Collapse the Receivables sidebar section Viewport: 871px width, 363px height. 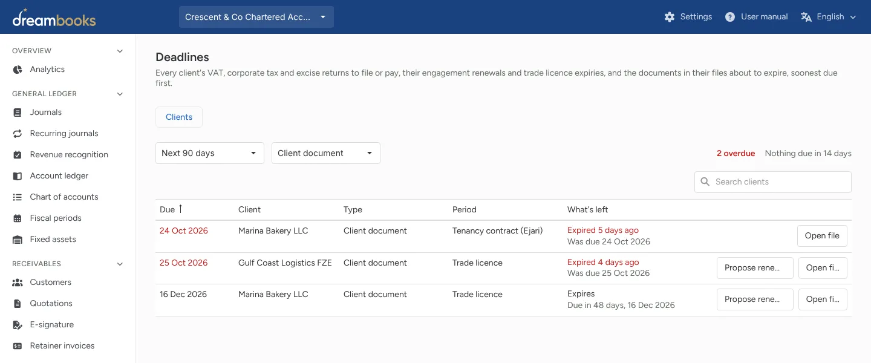(120, 264)
